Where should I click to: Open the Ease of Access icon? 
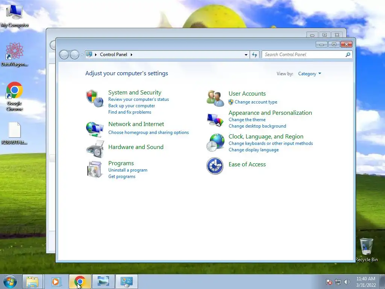(x=215, y=166)
